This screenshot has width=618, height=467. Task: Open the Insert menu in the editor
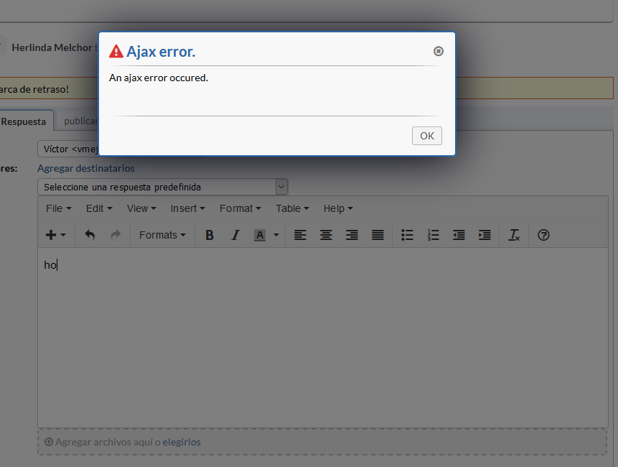click(187, 208)
